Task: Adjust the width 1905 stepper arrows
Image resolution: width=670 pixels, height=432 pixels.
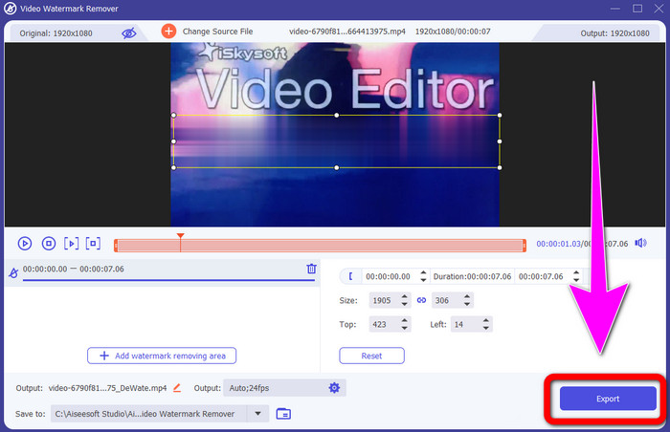Action: (x=404, y=300)
